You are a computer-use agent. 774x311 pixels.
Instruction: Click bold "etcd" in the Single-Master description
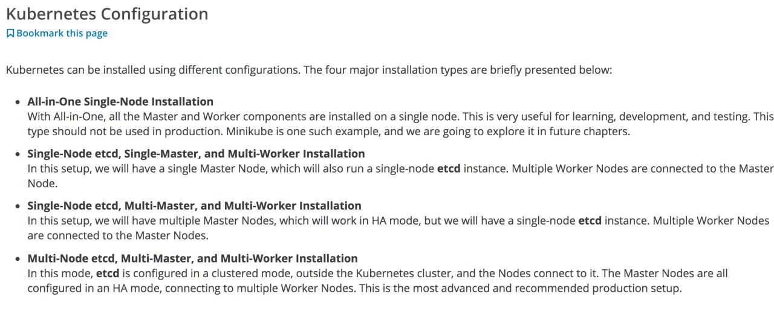coord(449,168)
